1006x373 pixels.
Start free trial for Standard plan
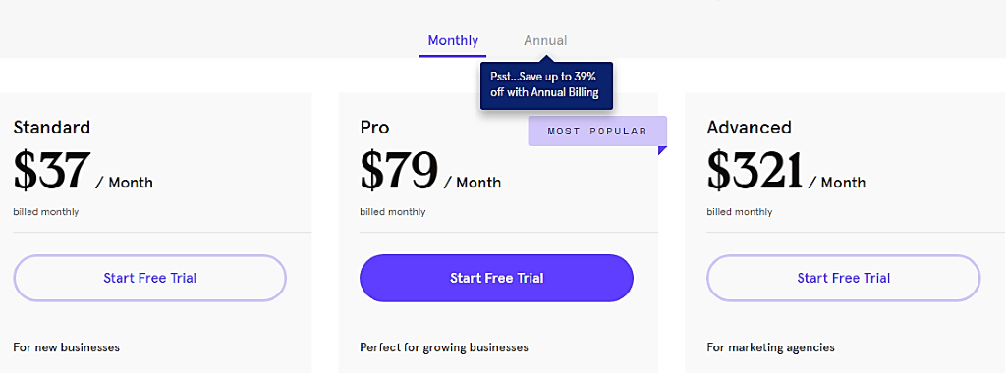pyautogui.click(x=149, y=278)
